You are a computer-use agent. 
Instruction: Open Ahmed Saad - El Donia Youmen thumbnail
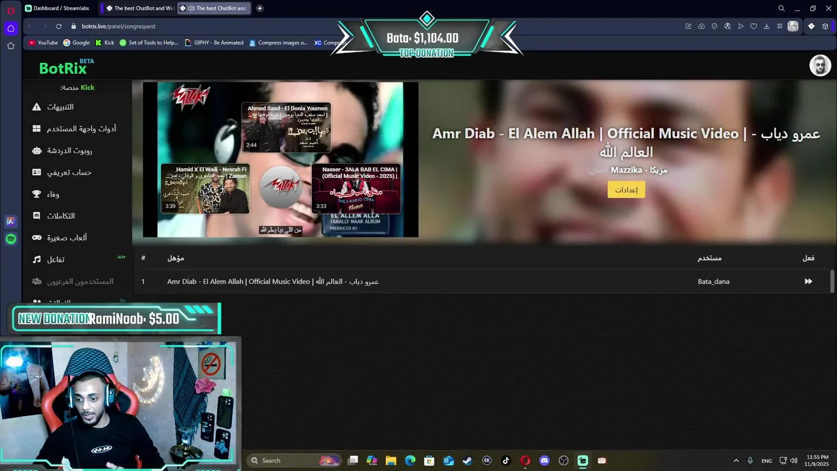[286, 128]
